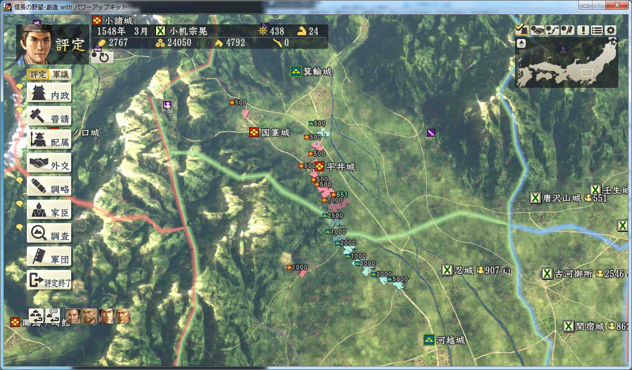The width and height of the screenshot is (632, 370).
Task: Select the 評定 council tab
Action: [x=38, y=75]
